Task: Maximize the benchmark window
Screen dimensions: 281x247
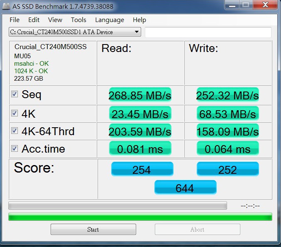Action: pos(246,5)
